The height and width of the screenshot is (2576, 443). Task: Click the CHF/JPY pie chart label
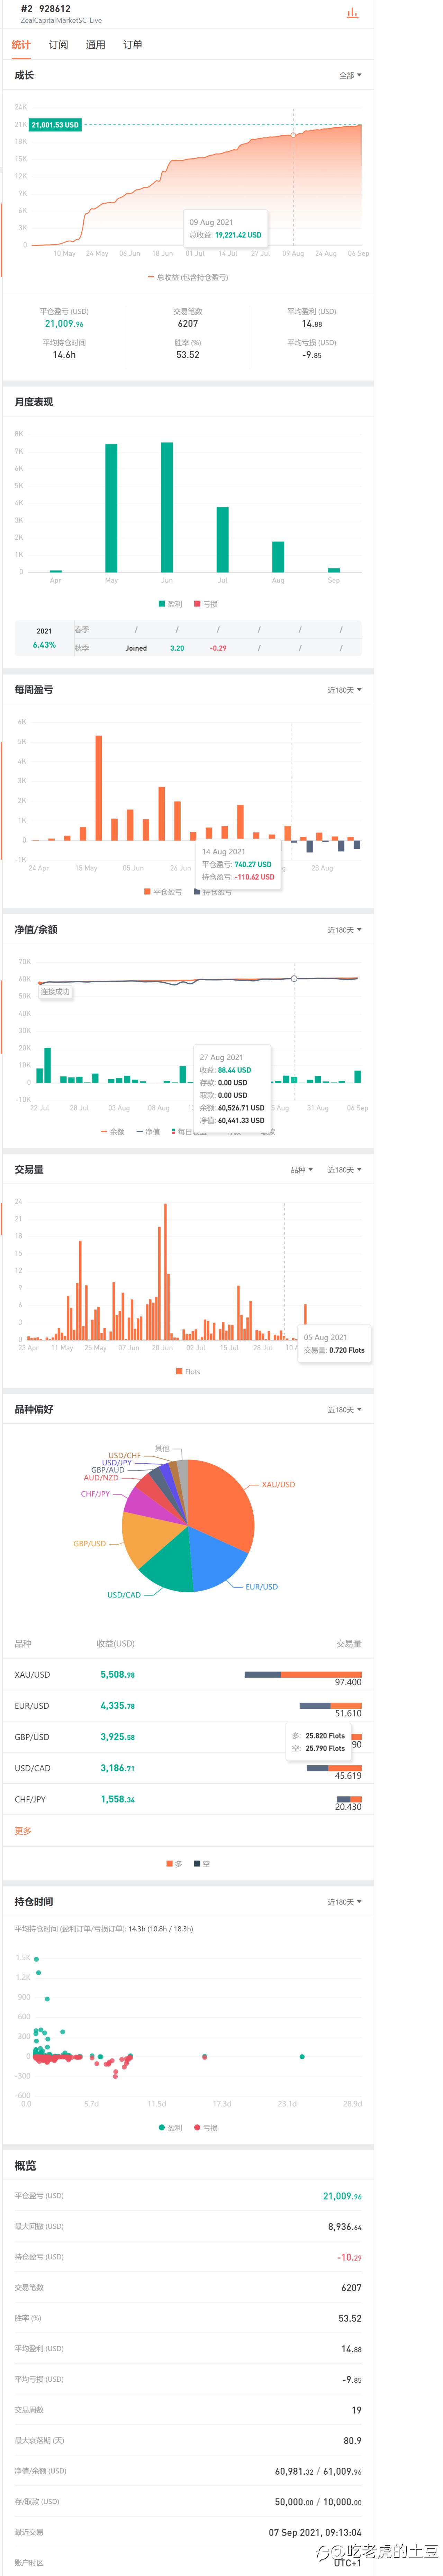click(95, 1494)
